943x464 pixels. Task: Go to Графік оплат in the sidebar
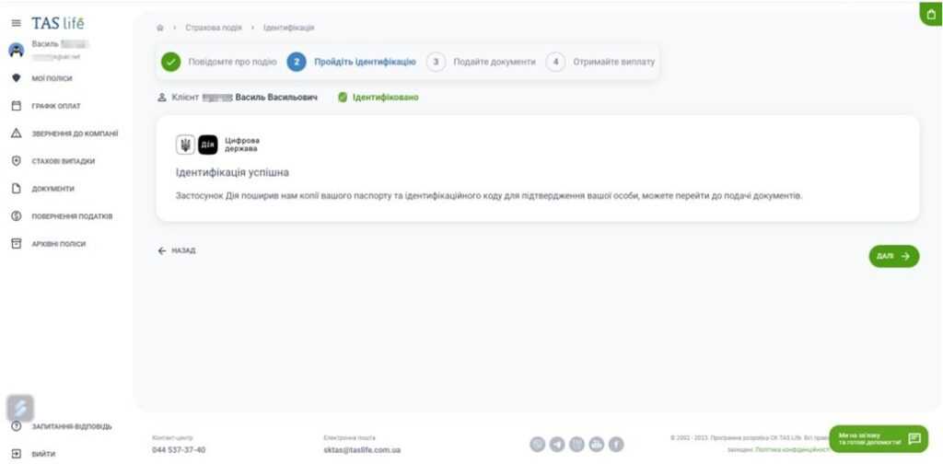pos(56,106)
